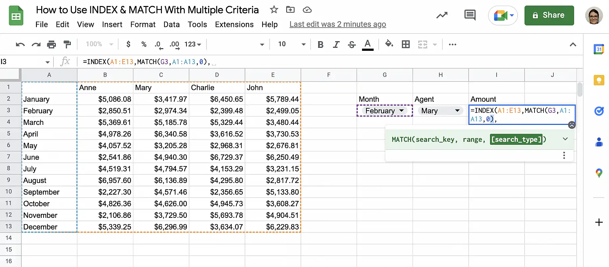
Task: Move document to a folder icon
Action: (x=290, y=10)
